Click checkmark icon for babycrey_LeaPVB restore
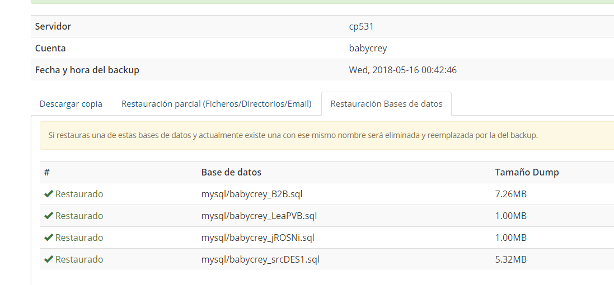This screenshot has width=614, height=285. pos(49,216)
